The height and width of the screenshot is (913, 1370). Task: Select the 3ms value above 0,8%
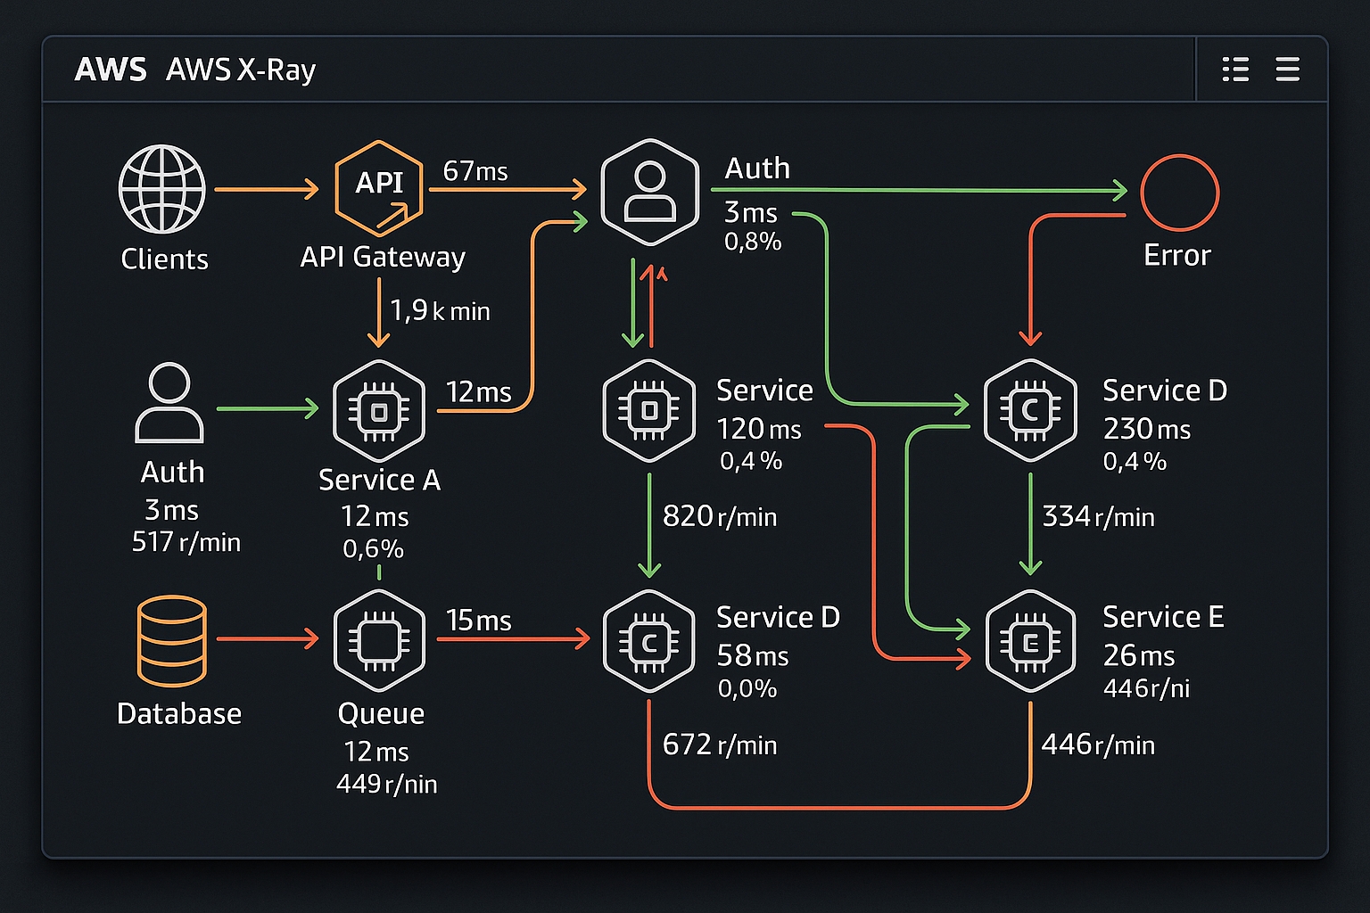750,213
